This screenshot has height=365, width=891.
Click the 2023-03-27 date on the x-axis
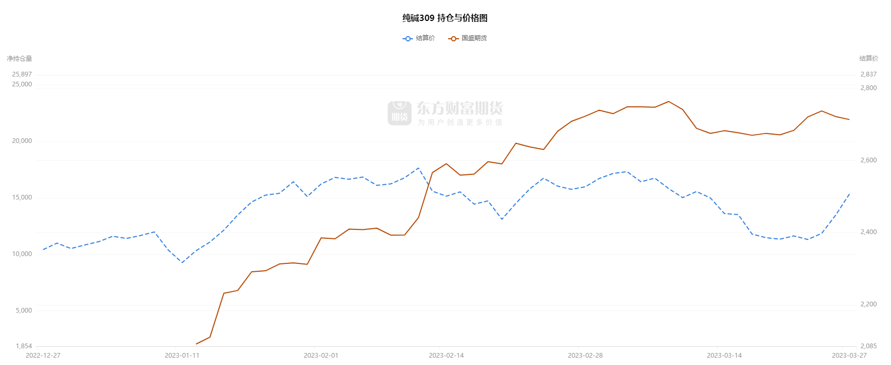[849, 356]
